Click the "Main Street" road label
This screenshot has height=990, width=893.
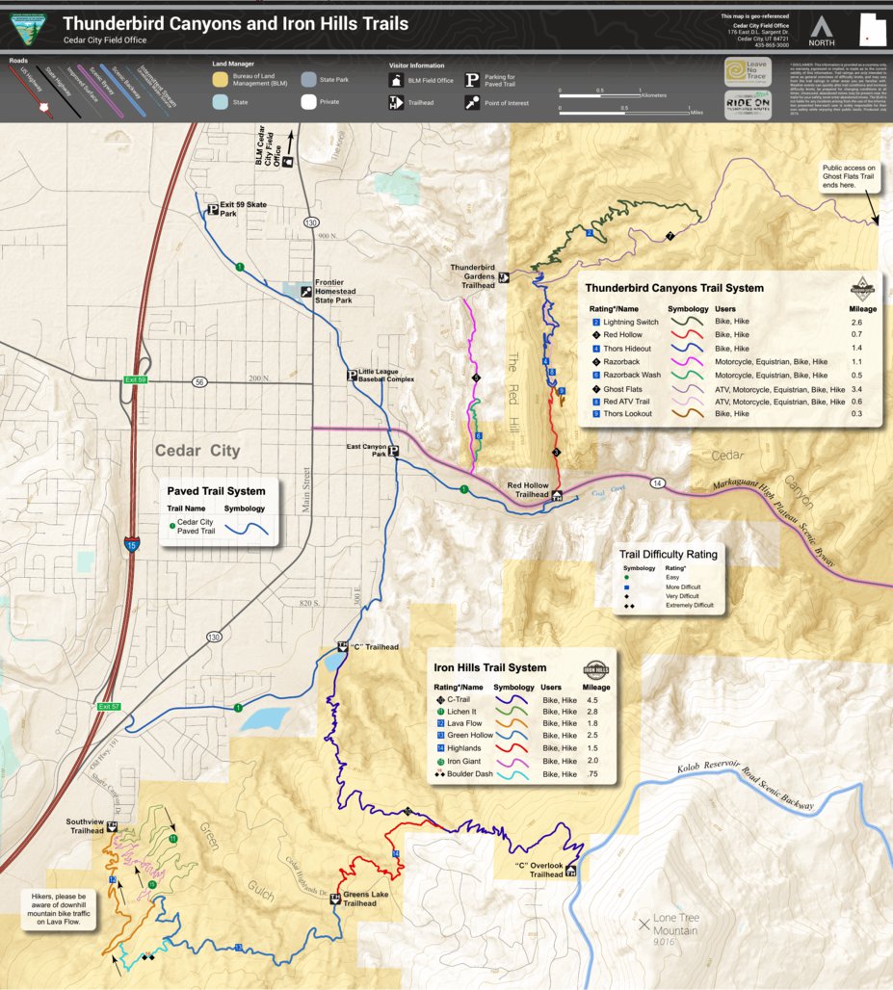(x=305, y=490)
